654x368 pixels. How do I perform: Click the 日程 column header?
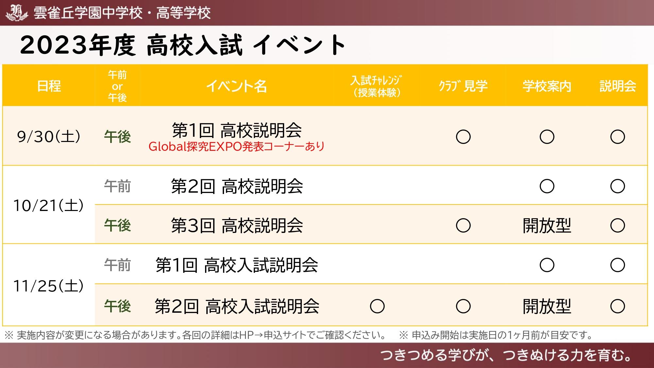[49, 86]
